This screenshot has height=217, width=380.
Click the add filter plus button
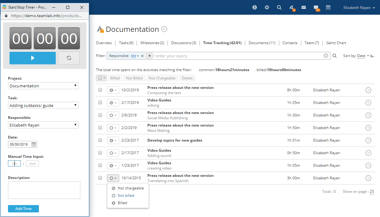coord(149,56)
